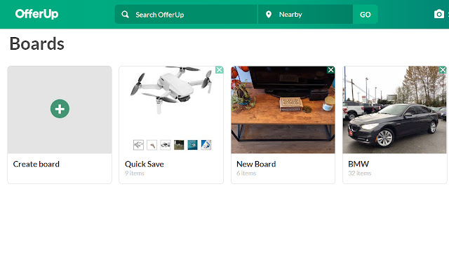Click the 9 items count
The height and width of the screenshot is (280, 449).
coord(135,173)
